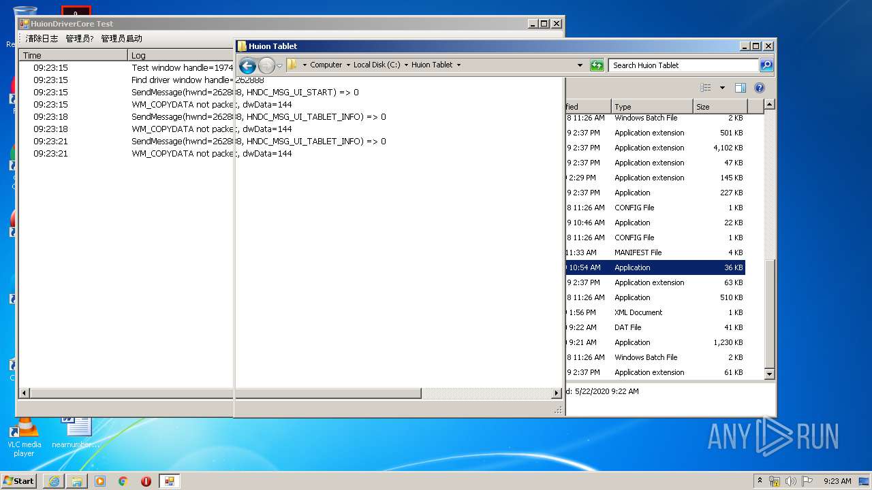The image size is (872, 490).
Task: Maximize the HuionDriverCore Test window
Action: [x=544, y=23]
